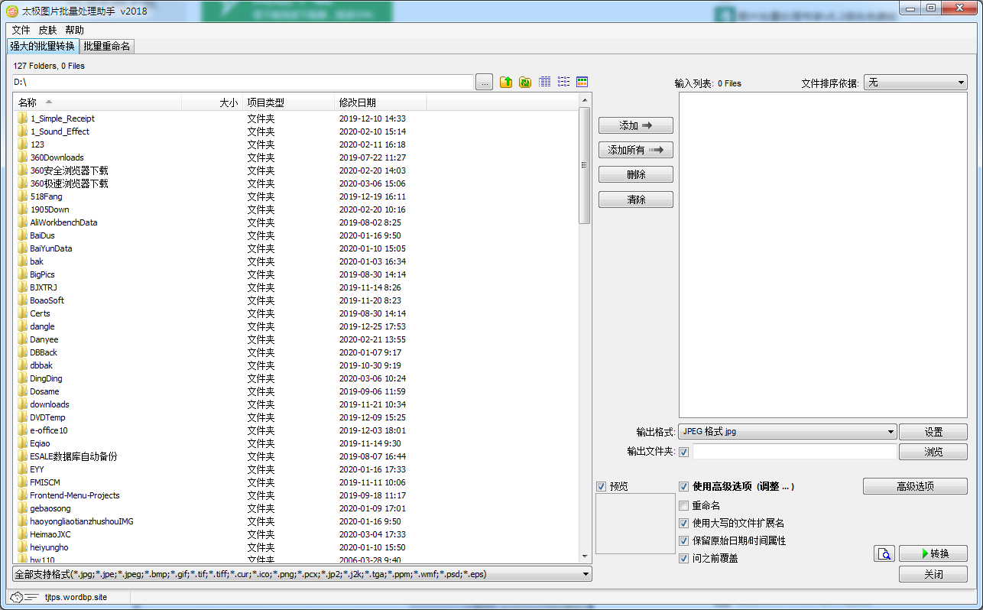Image resolution: width=983 pixels, height=610 pixels.
Task: Click the file list scroll down arrow
Action: click(x=585, y=556)
